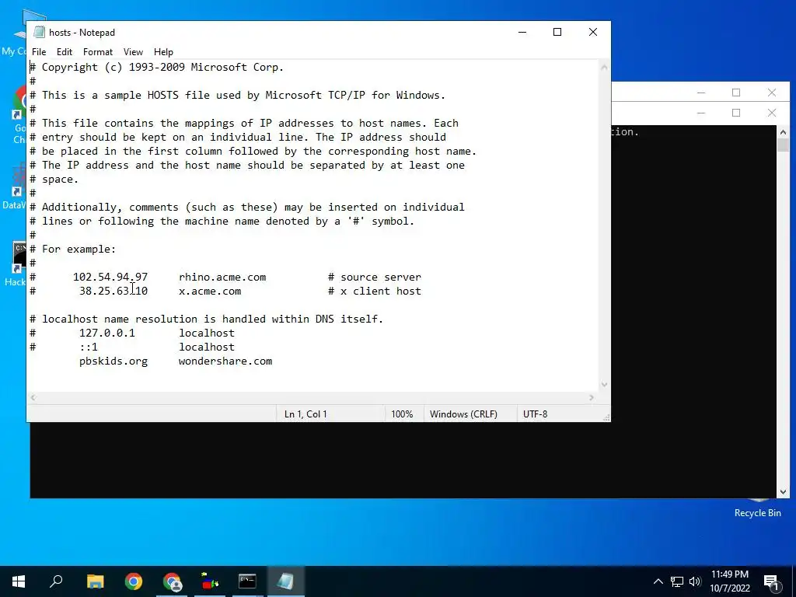
Task: Click the 'For example:' comment line
Action: (x=72, y=249)
